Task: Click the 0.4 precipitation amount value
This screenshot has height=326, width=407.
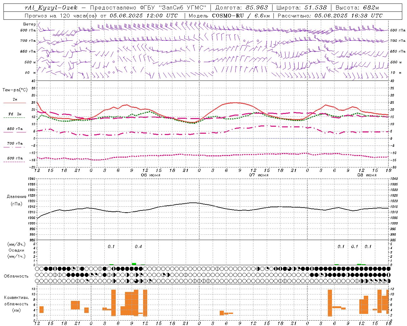Action: 138,247
